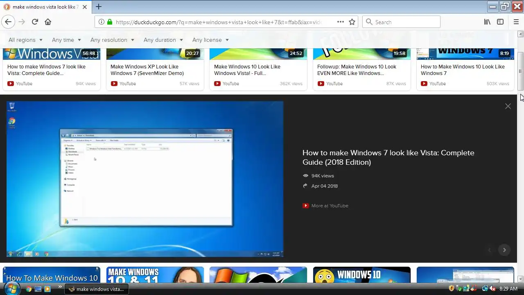Open the Any resolution filter dropdown
The height and width of the screenshot is (295, 524).
click(112, 40)
